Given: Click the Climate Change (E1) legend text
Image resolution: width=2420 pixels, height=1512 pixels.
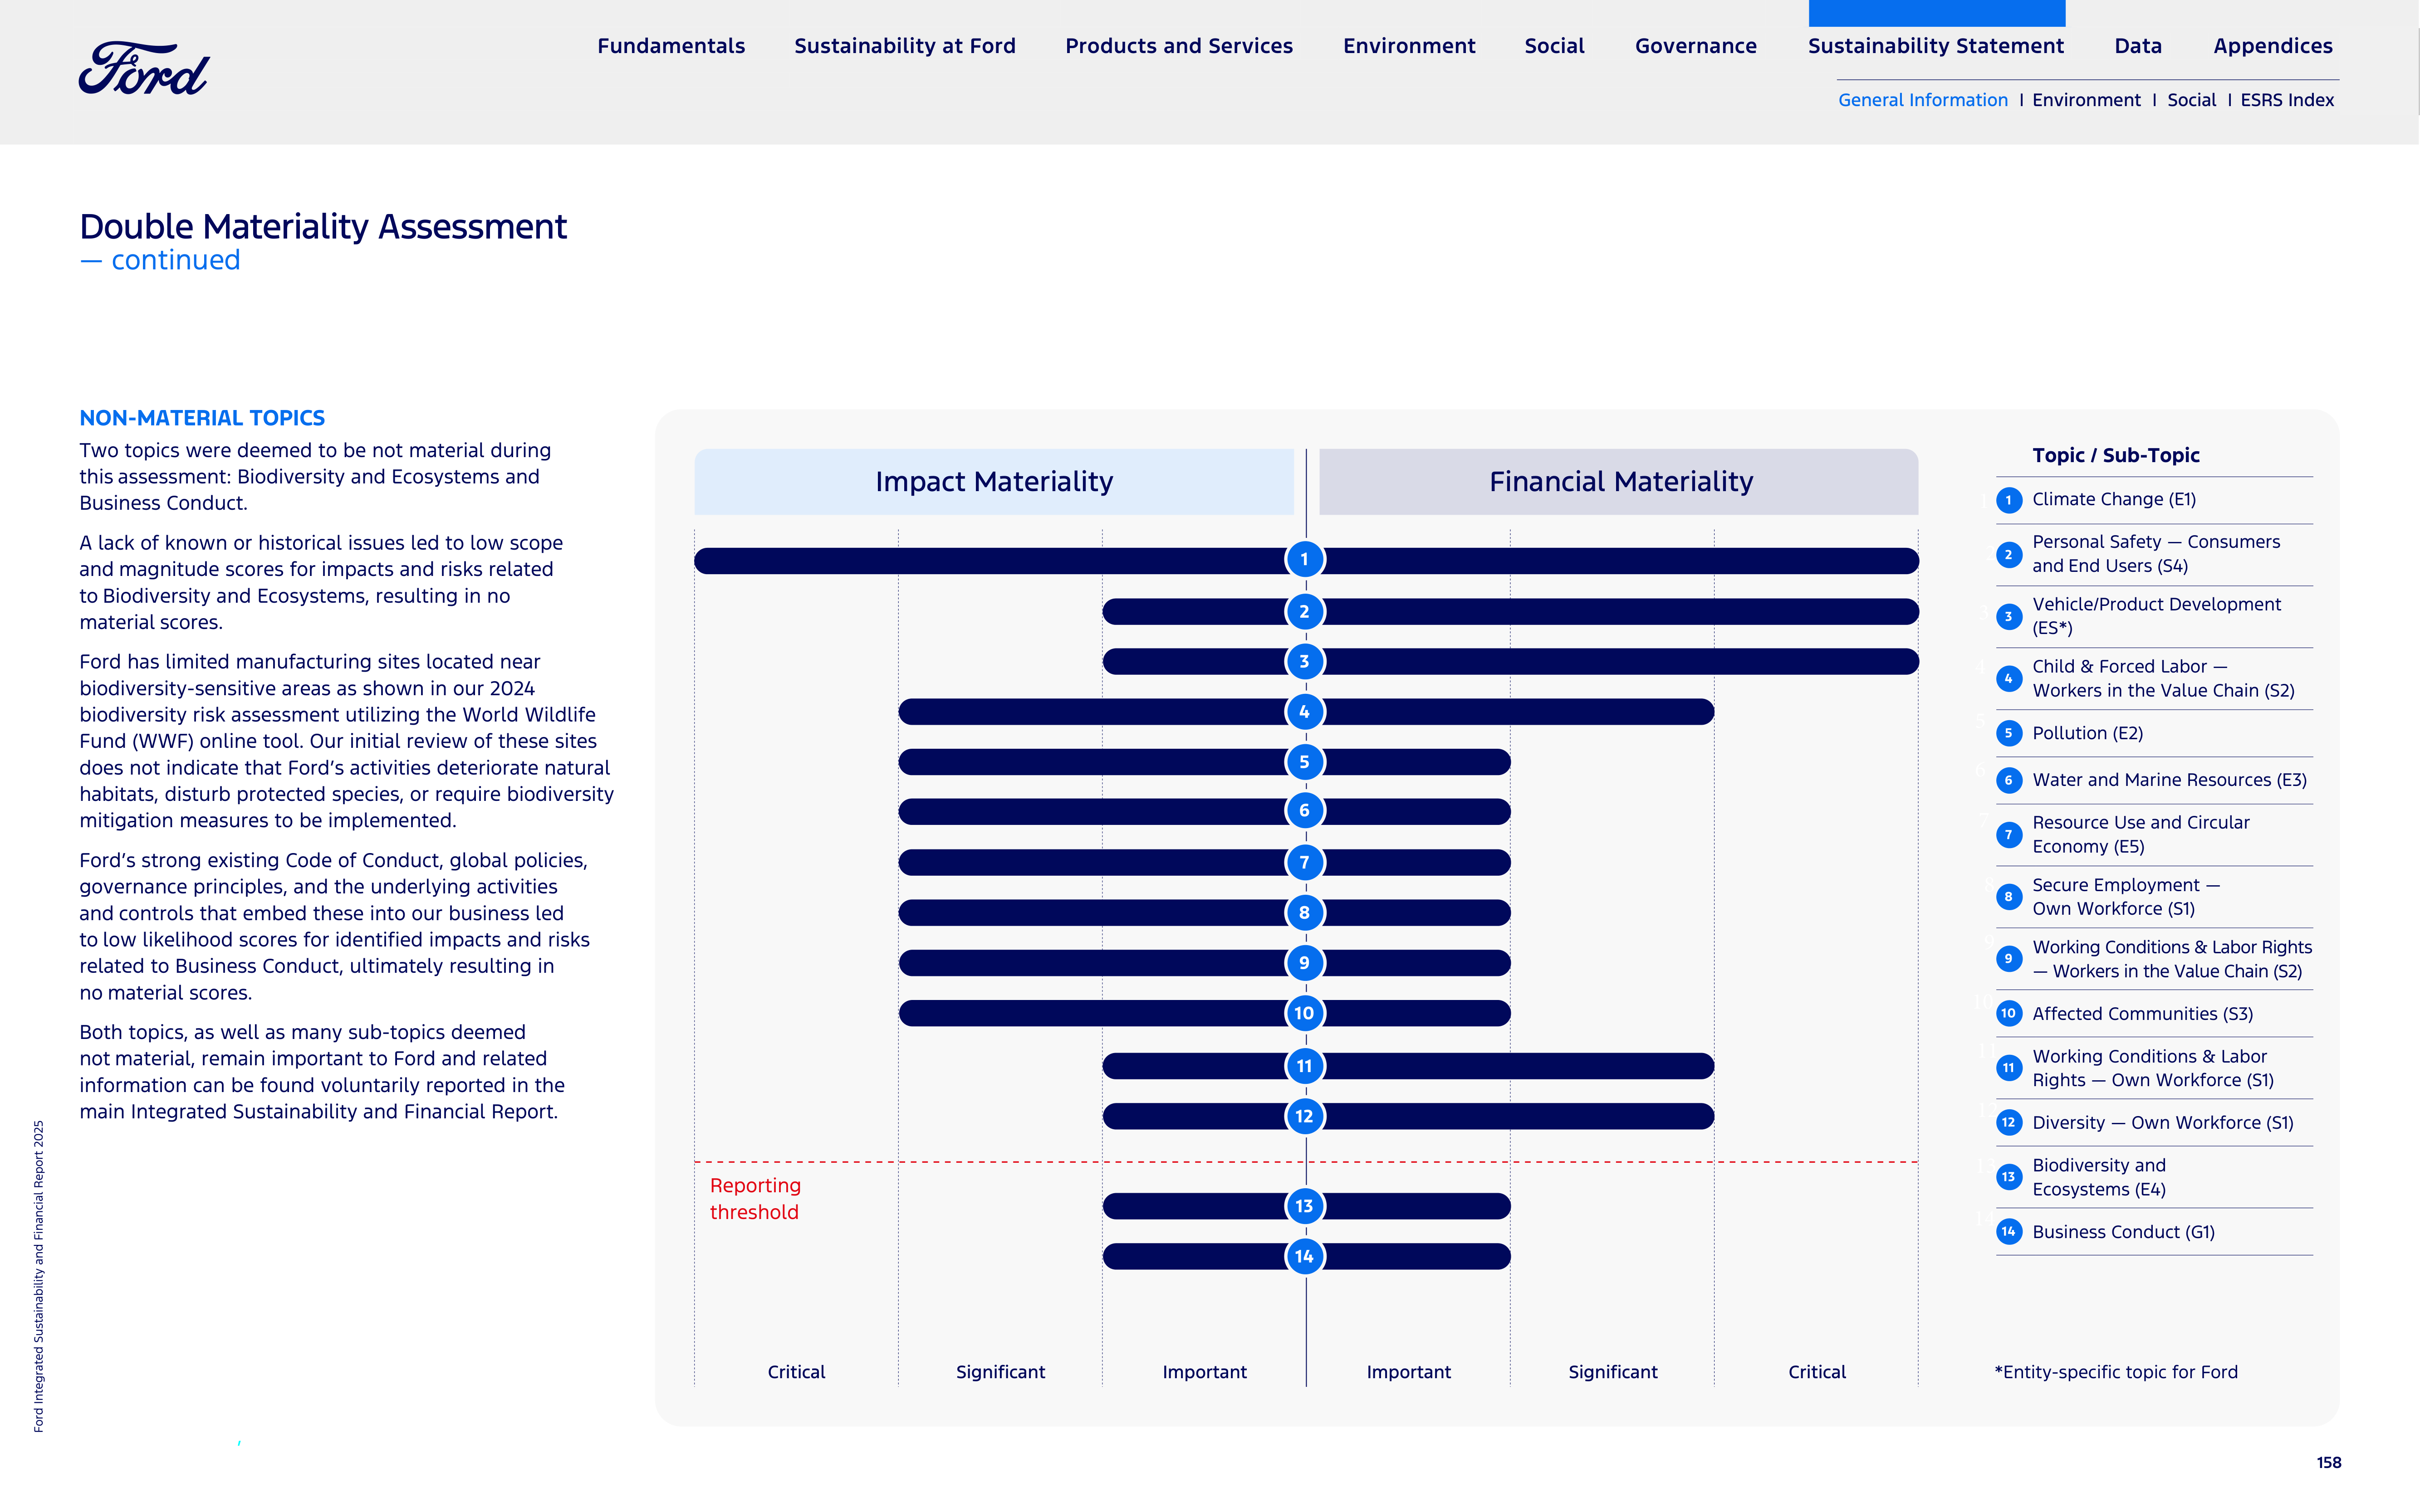Looking at the screenshot, I should (2114, 500).
